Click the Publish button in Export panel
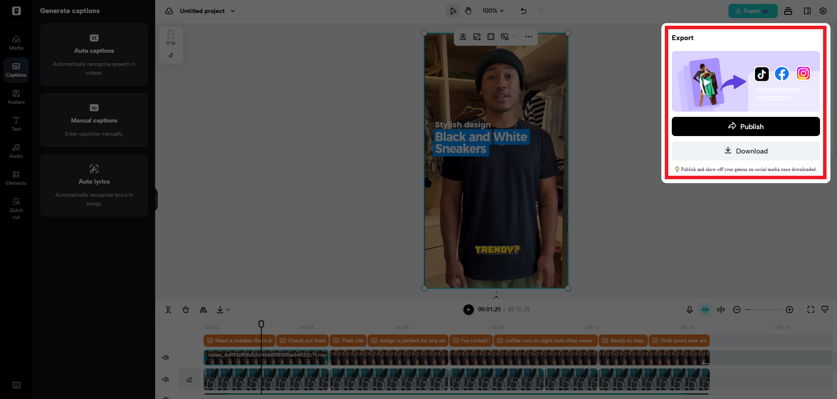The height and width of the screenshot is (399, 837). [745, 126]
